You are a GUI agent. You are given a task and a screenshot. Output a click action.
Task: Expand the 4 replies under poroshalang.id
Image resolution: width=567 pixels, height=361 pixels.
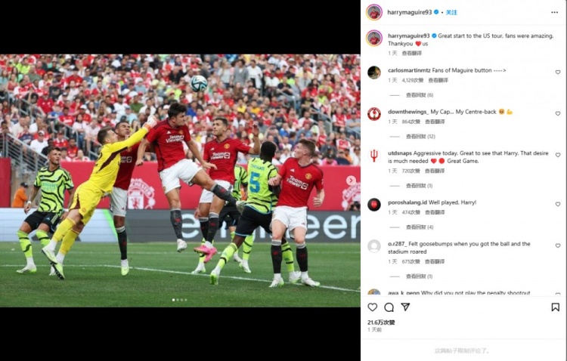[420, 227]
